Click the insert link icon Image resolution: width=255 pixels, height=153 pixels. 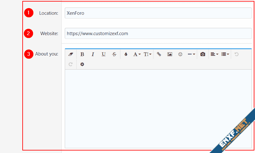159,54
